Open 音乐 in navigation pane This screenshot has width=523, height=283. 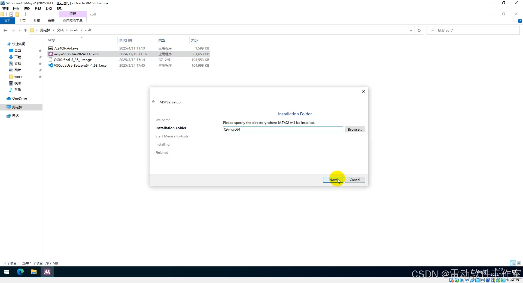point(18,90)
